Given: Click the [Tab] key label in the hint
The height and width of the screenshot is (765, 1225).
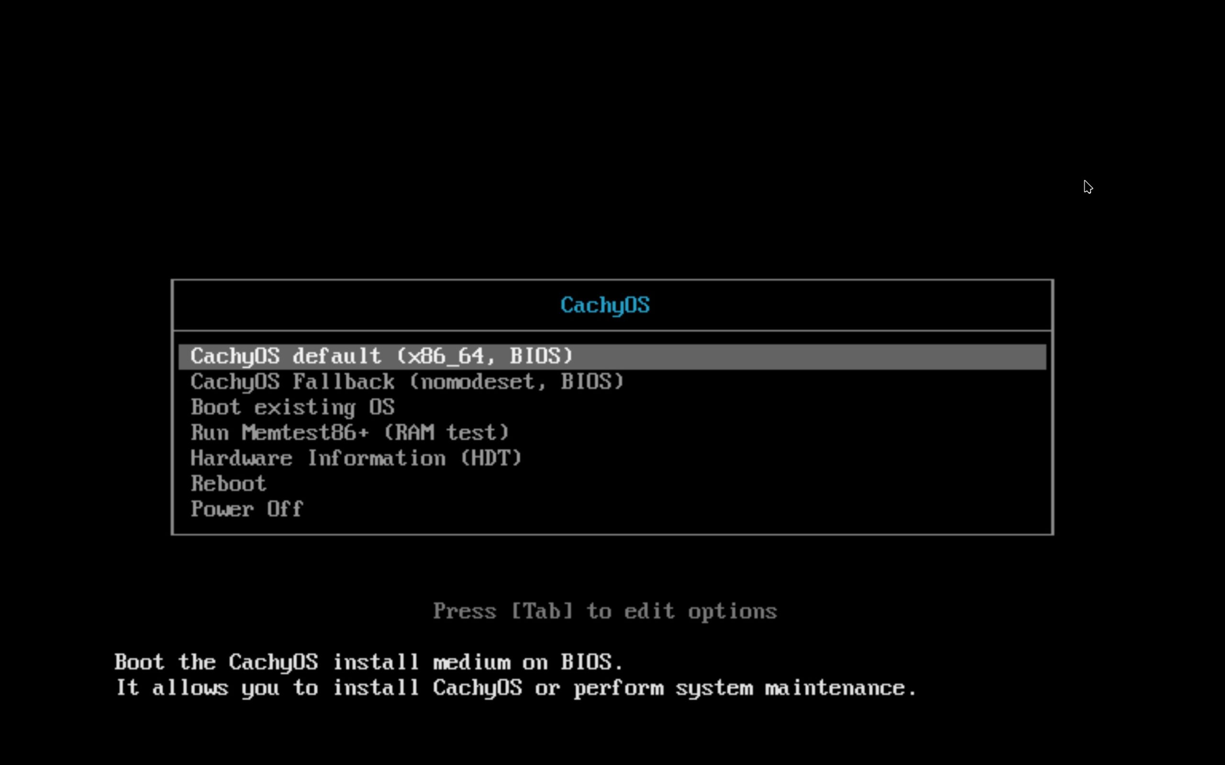Looking at the screenshot, I should tap(542, 611).
